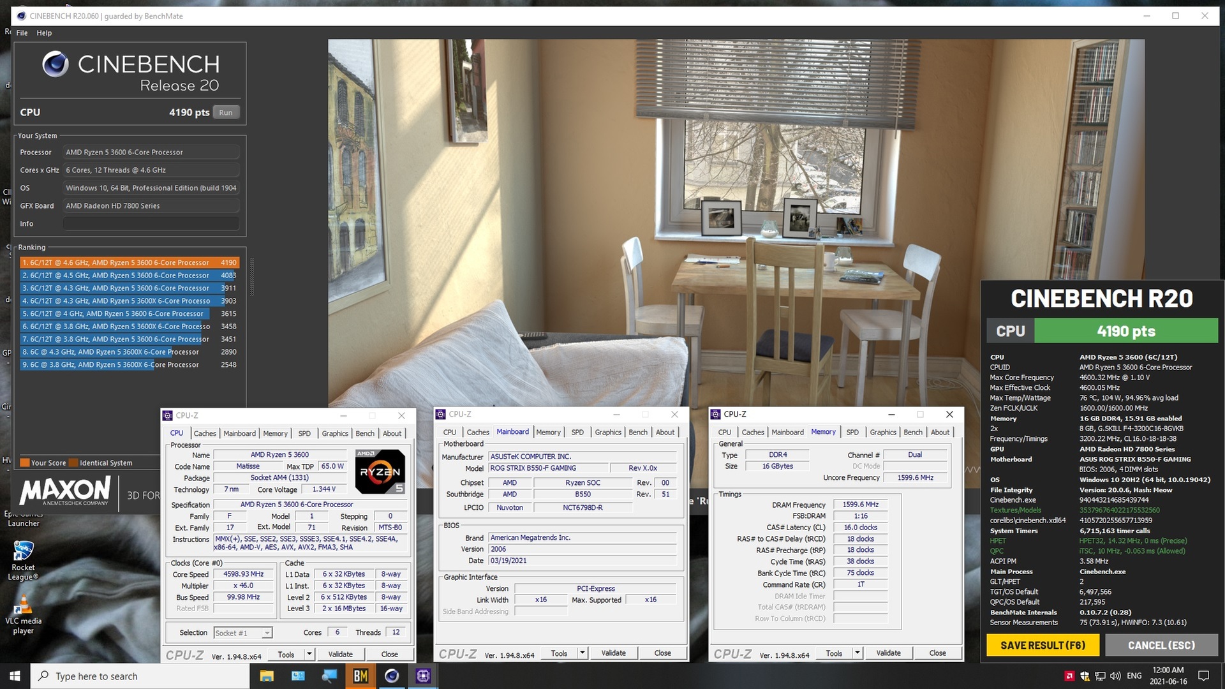Open Windows Security tray icon
The height and width of the screenshot is (689, 1225).
click(1085, 676)
